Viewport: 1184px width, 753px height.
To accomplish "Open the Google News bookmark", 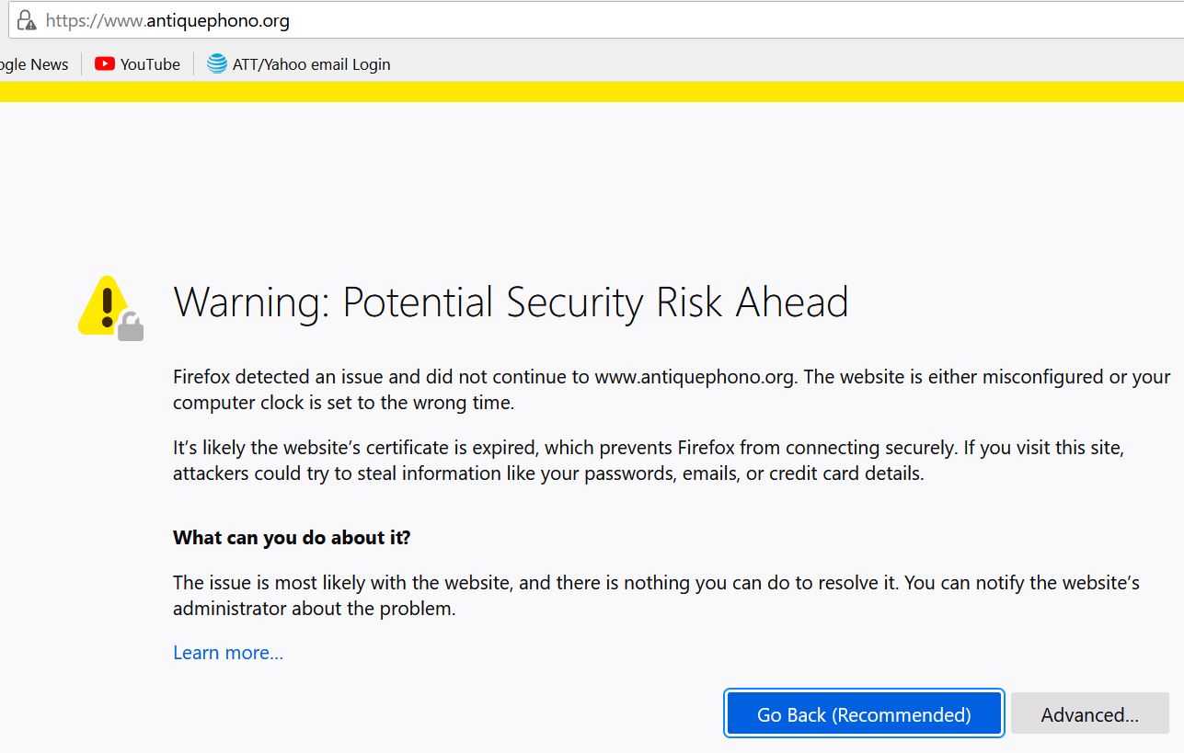I will (35, 64).
